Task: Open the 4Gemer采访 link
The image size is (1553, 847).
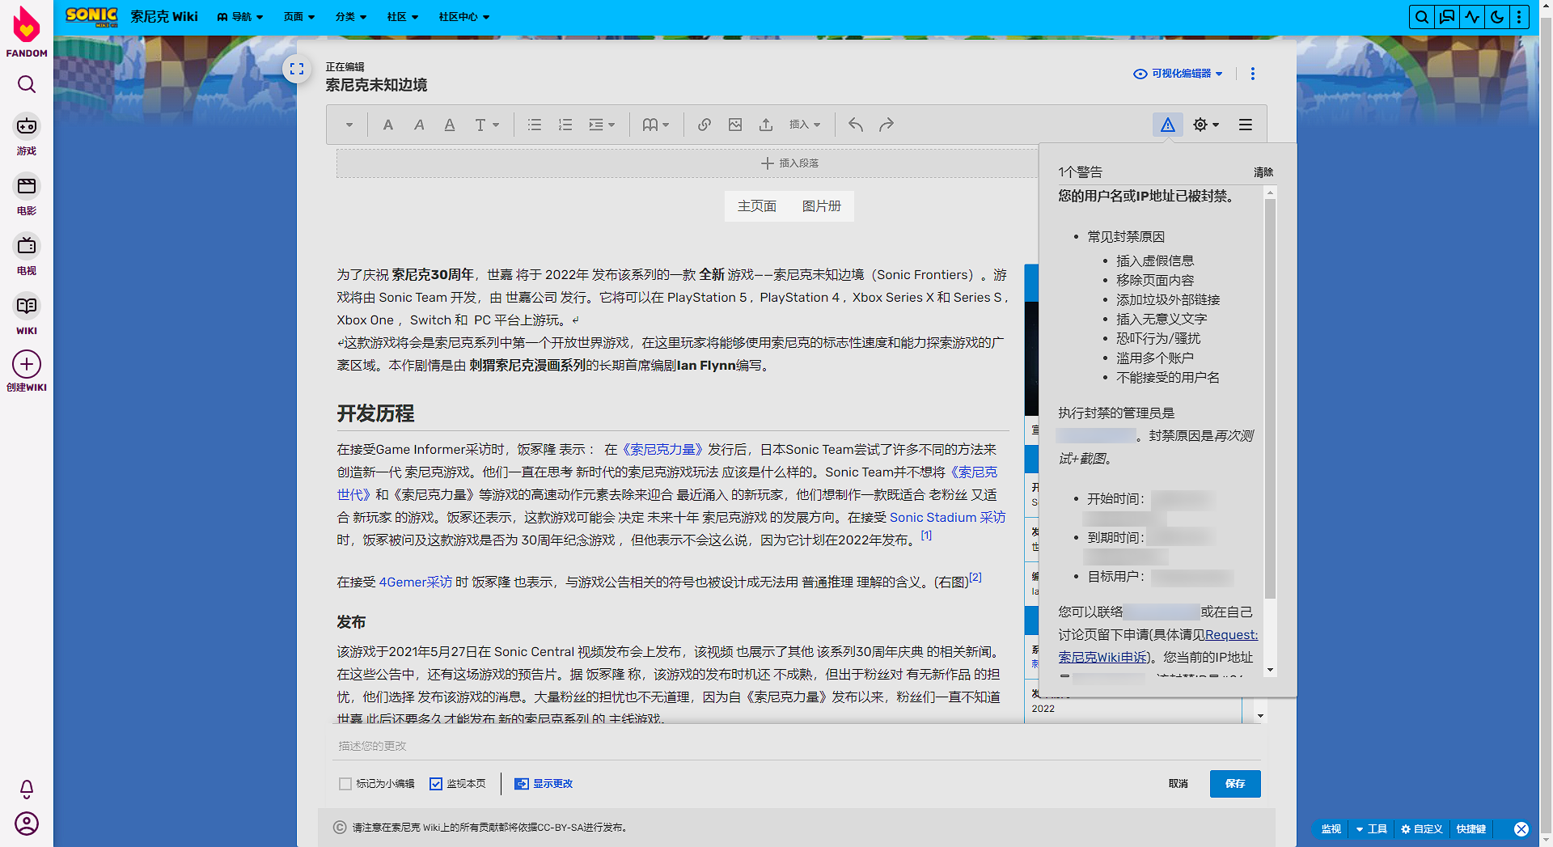Action: [416, 582]
